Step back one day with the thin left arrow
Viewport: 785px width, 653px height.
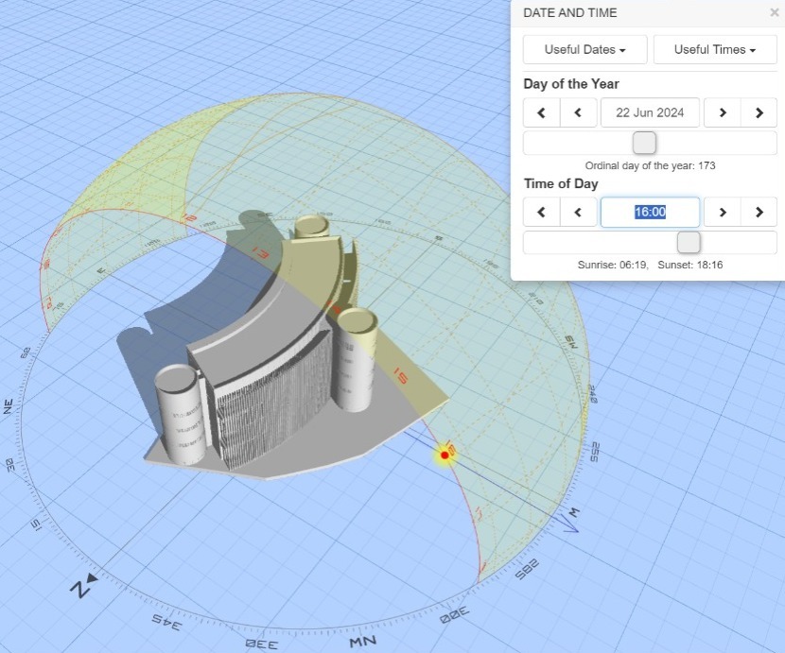point(578,112)
